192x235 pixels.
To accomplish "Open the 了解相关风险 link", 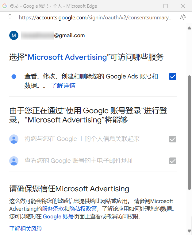I will coord(26,229).
